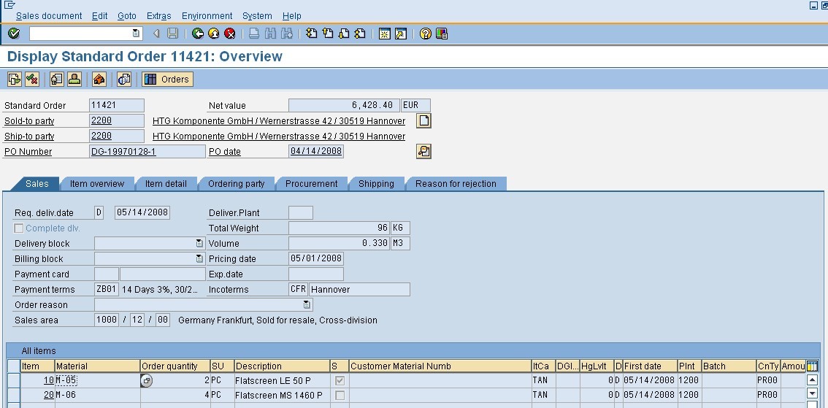
Task: Click the Sold-to party link label
Action: [29, 121]
